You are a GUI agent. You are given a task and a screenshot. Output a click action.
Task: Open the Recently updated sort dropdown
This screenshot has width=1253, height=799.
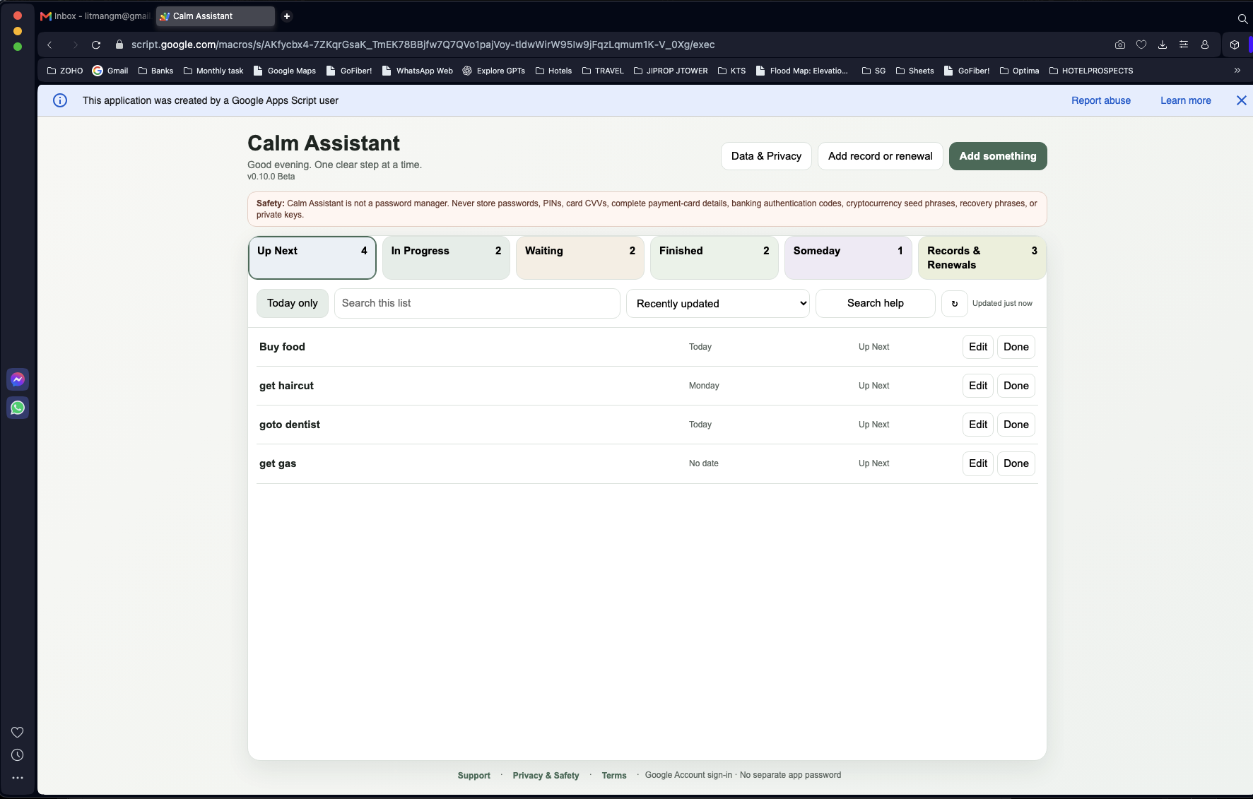pyautogui.click(x=718, y=304)
